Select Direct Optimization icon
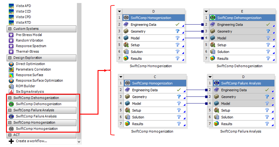The image size is (279, 147). [x=11, y=64]
